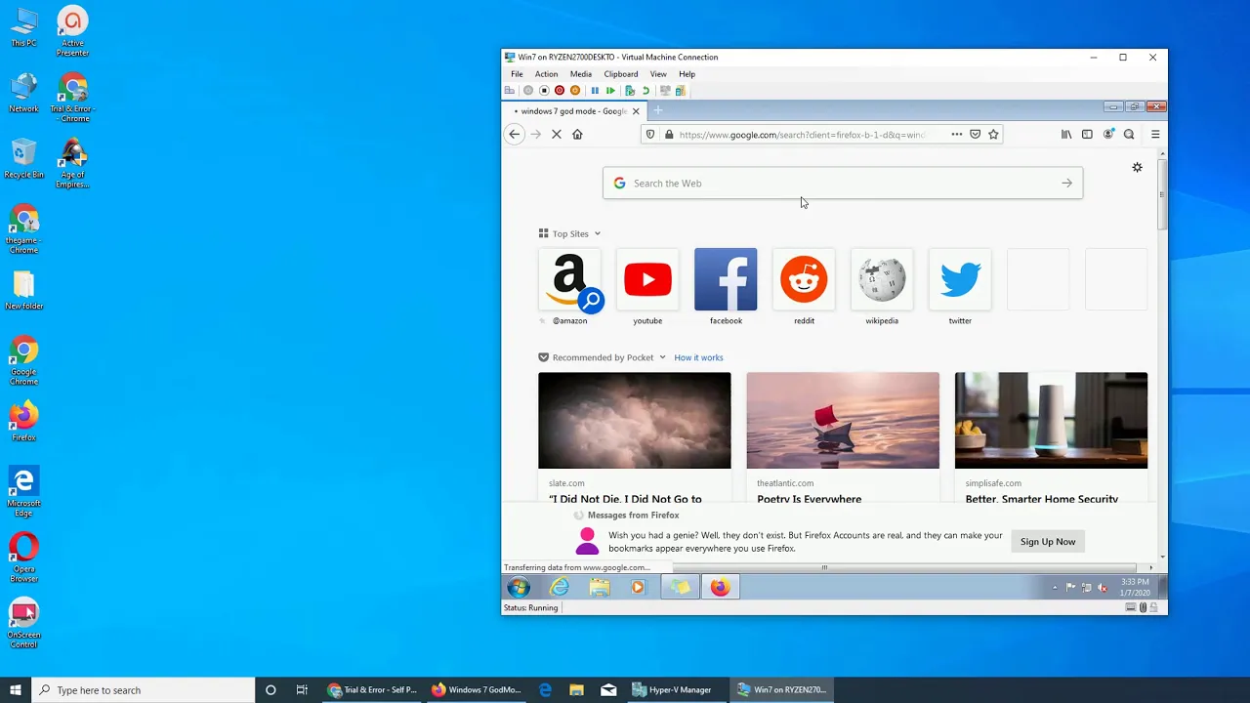
Task: Open the Clipboard menu
Action: point(621,74)
